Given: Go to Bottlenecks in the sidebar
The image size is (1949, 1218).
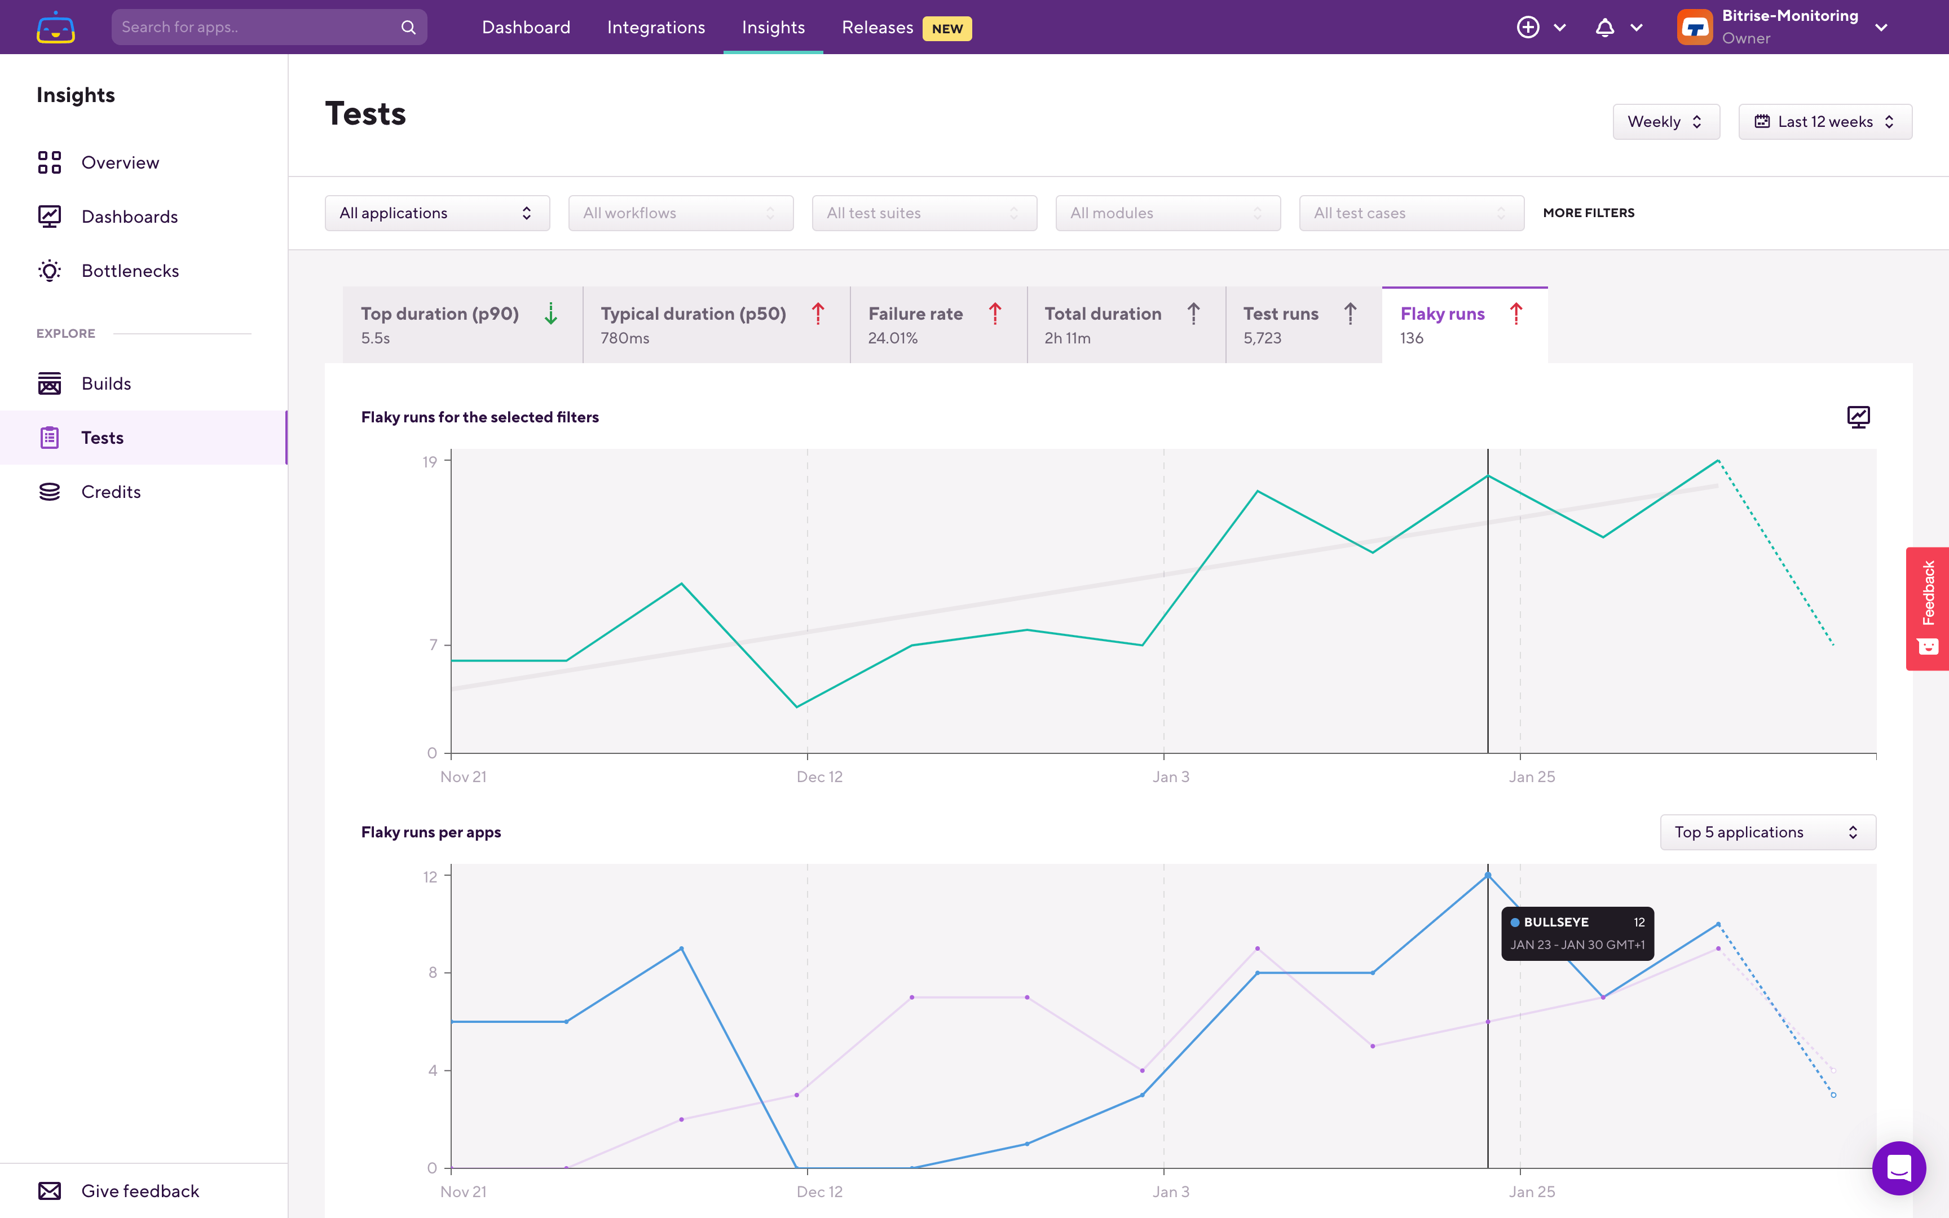Looking at the screenshot, I should point(130,271).
